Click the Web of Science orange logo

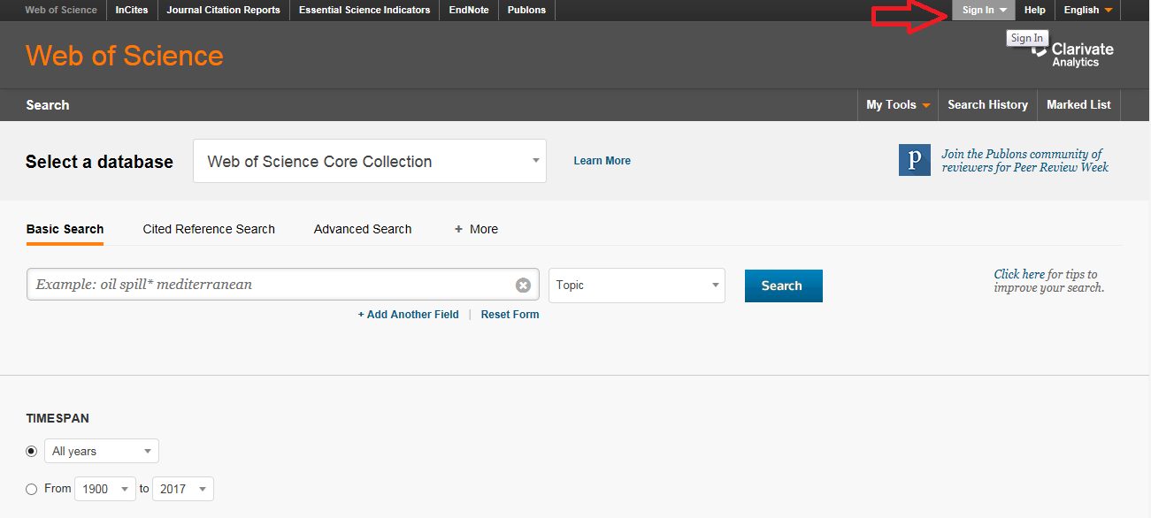point(125,56)
